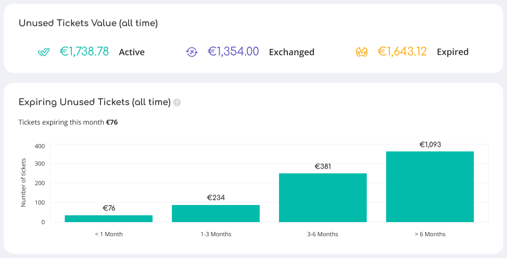Click the green bar for < 1 Month
The width and height of the screenshot is (507, 258).
(109, 218)
